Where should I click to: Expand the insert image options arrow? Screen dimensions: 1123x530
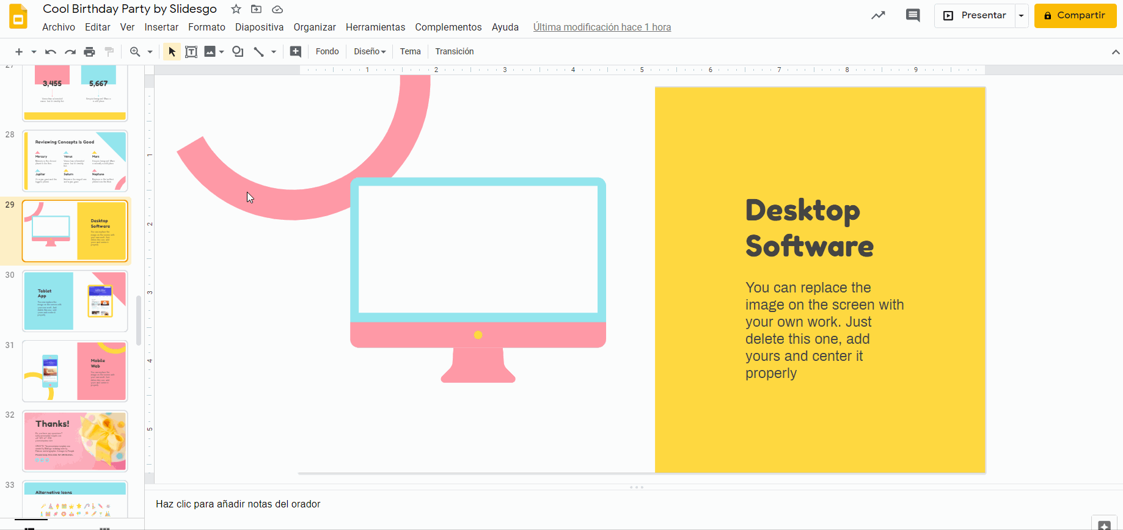pos(222,52)
